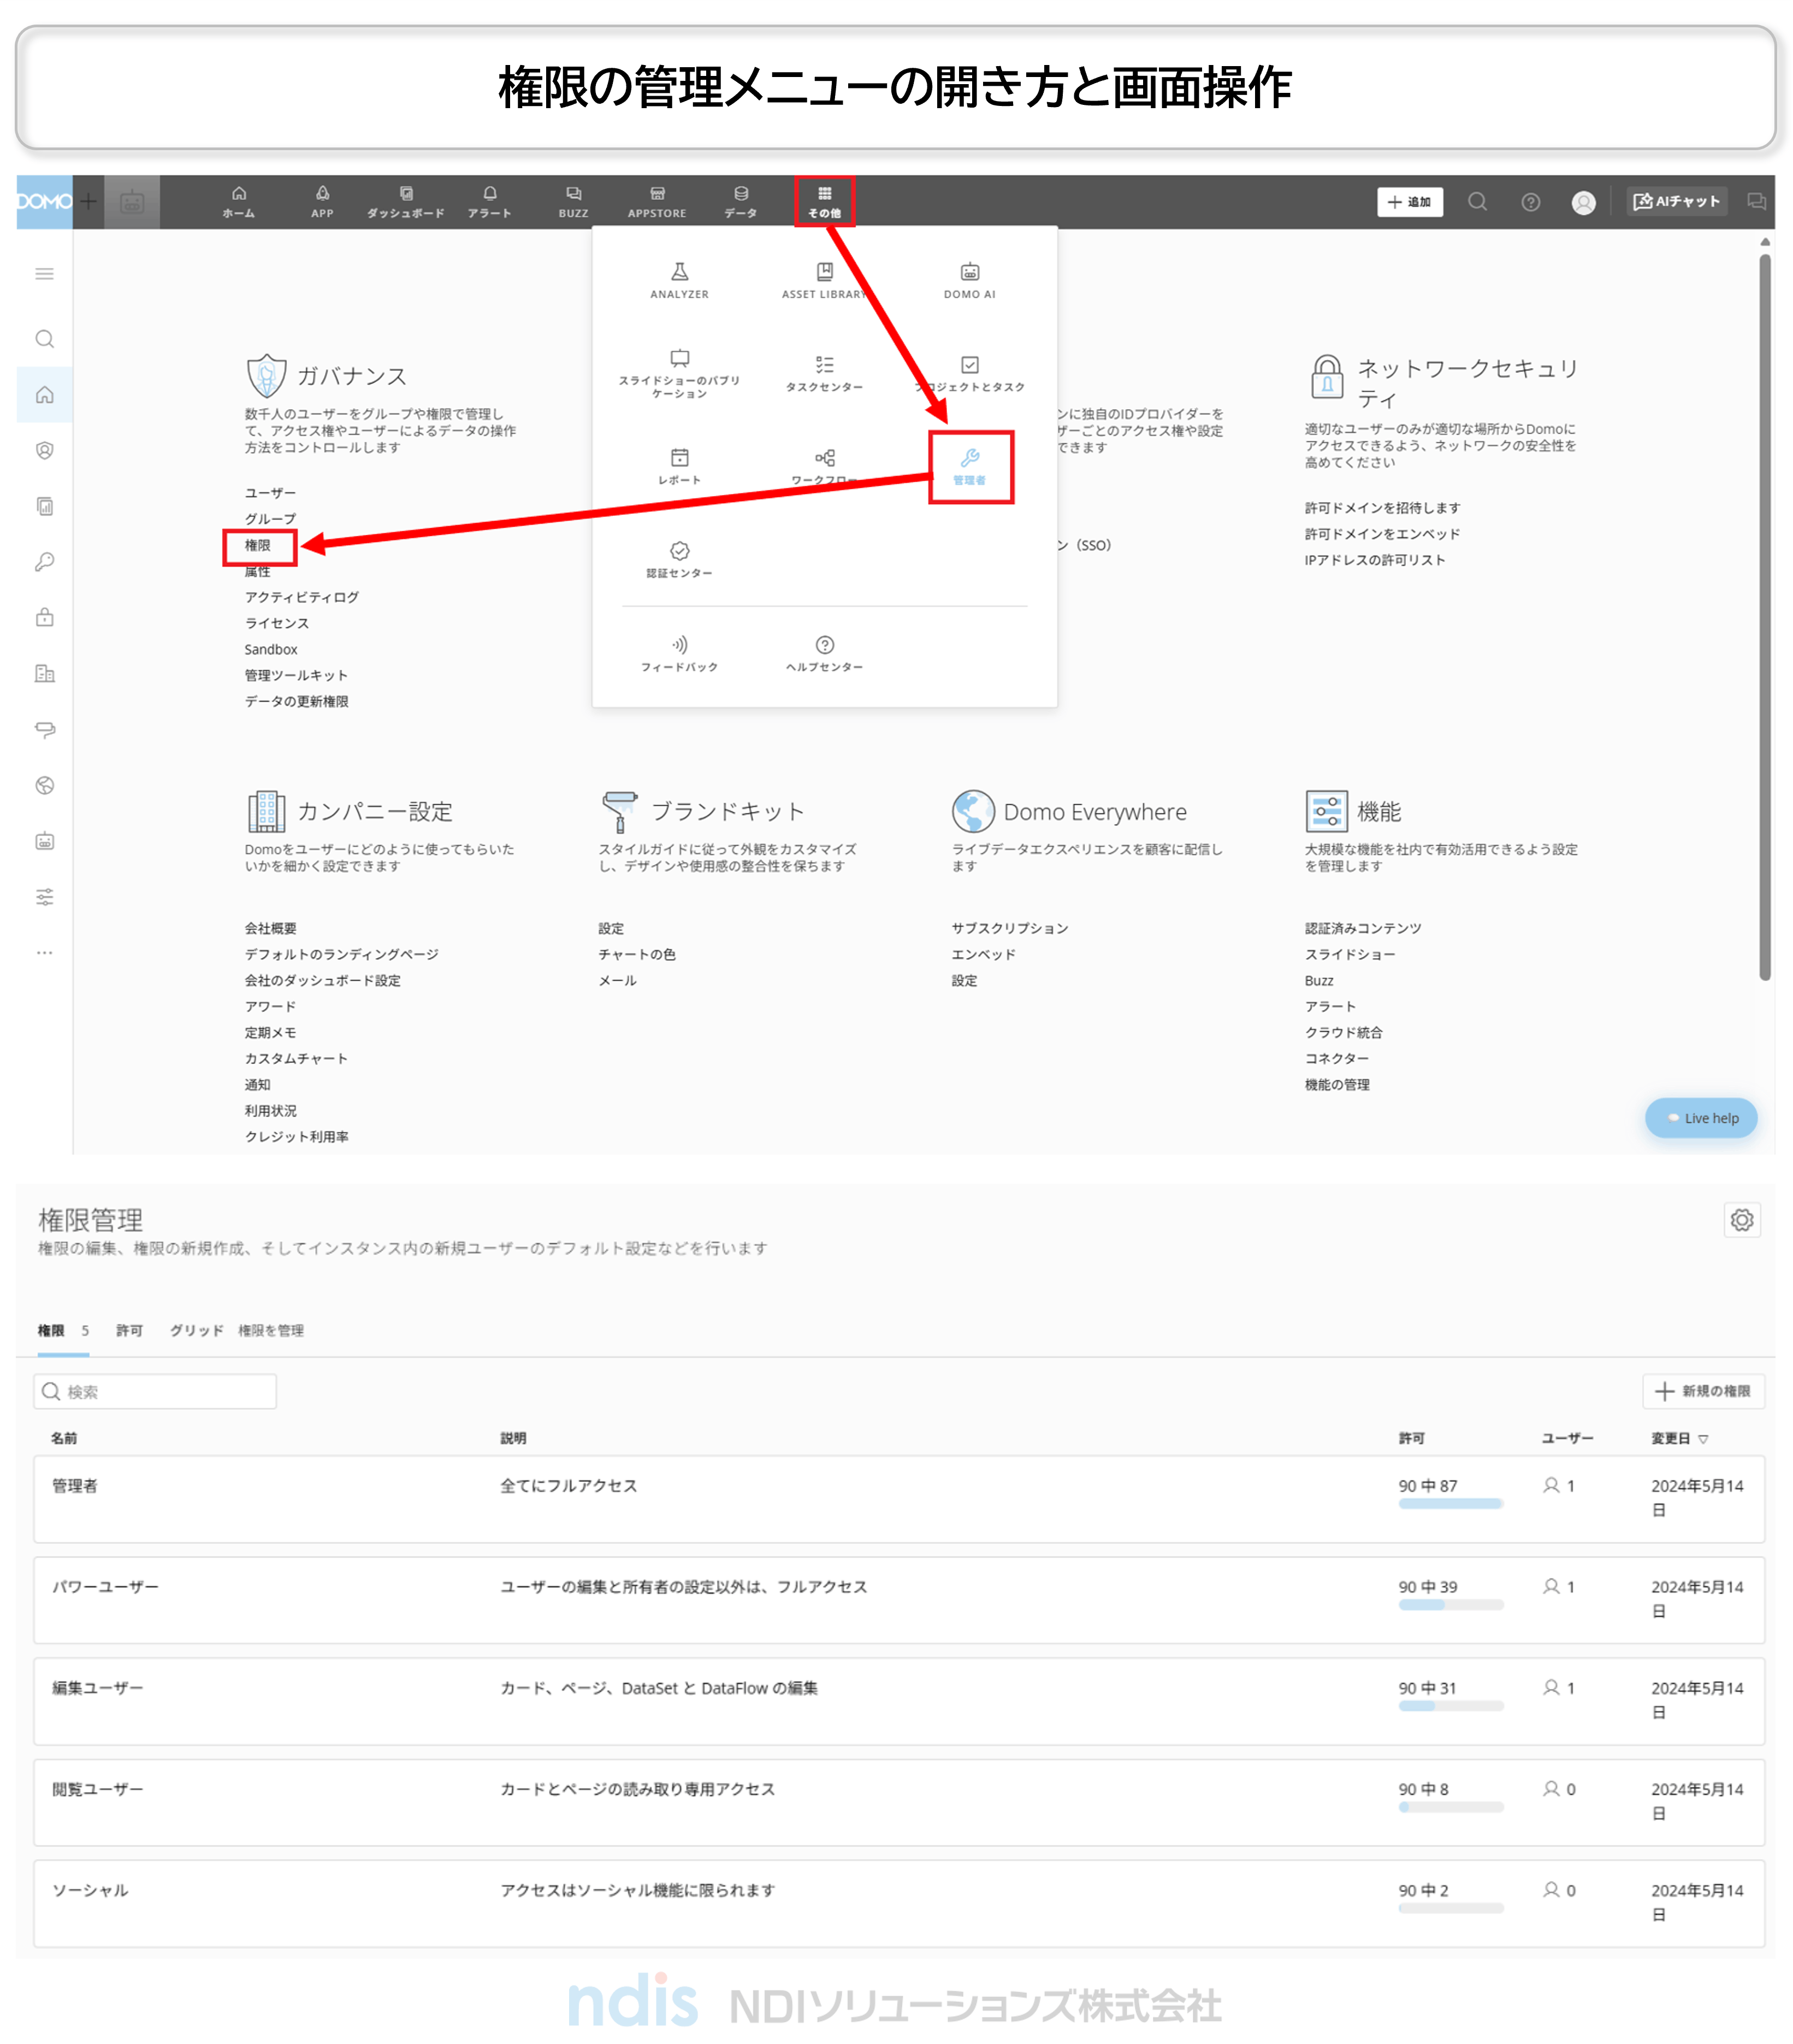Open スライドショーのパブリケーション from the menu
Image resolution: width=1793 pixels, height=2044 pixels.
click(679, 373)
